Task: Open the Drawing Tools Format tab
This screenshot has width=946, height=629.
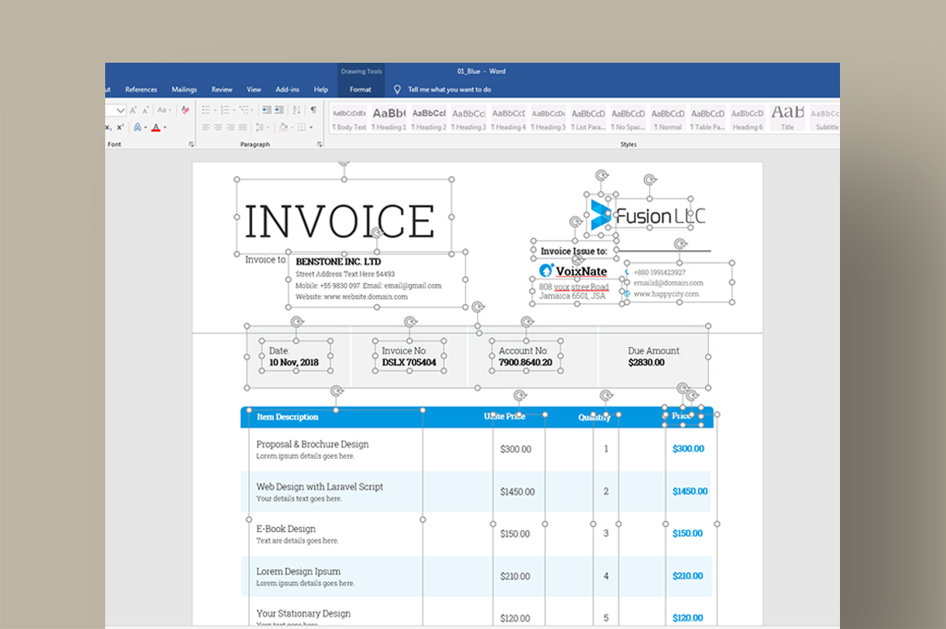Action: coord(360,90)
